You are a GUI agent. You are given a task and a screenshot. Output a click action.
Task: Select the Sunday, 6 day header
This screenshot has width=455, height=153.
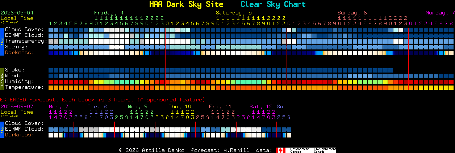[x=352, y=13]
